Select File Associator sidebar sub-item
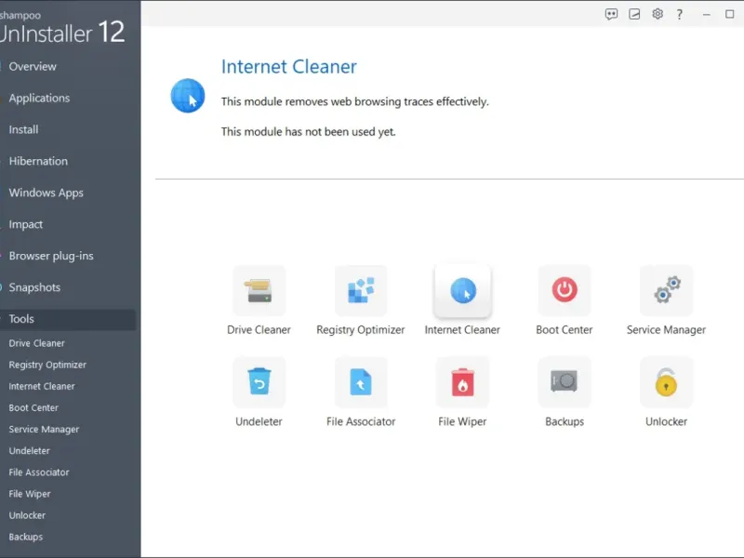 tap(39, 472)
